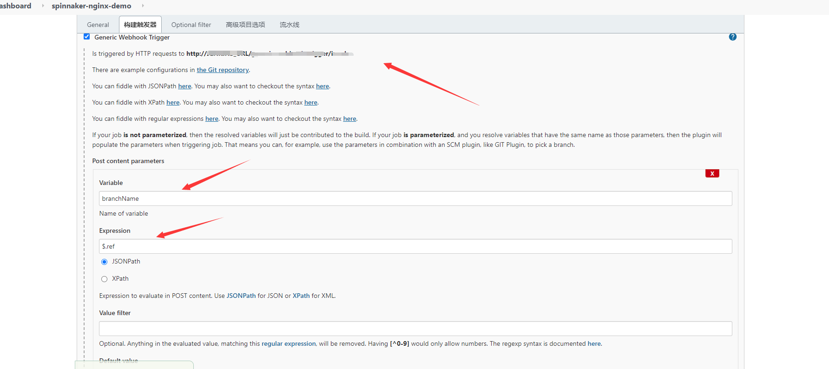This screenshot has height=369, width=829.
Task: Open spinnaker-nginx-demo breadcrumb
Action: coord(92,6)
